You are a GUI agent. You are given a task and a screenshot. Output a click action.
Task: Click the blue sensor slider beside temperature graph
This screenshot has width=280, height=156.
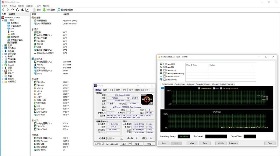[x=162, y=88]
